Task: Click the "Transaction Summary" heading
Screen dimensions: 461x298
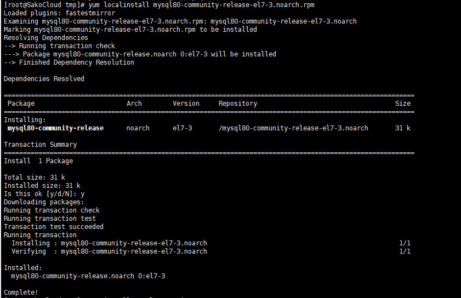Action: tap(40, 145)
